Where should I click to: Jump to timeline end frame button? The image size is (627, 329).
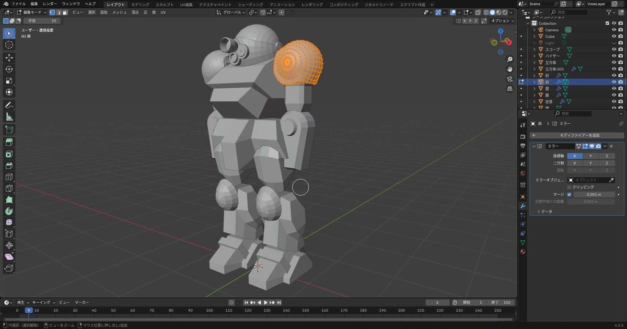tap(280, 302)
